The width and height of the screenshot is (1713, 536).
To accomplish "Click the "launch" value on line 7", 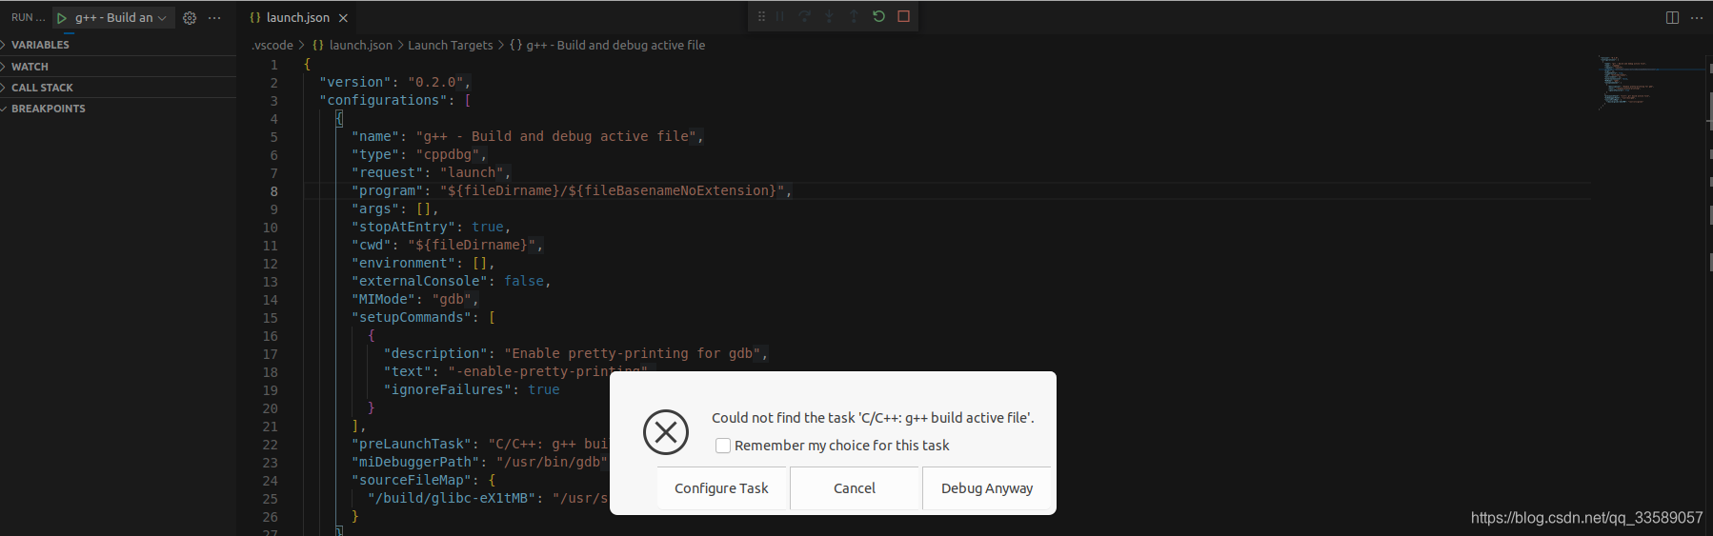I will [x=472, y=172].
